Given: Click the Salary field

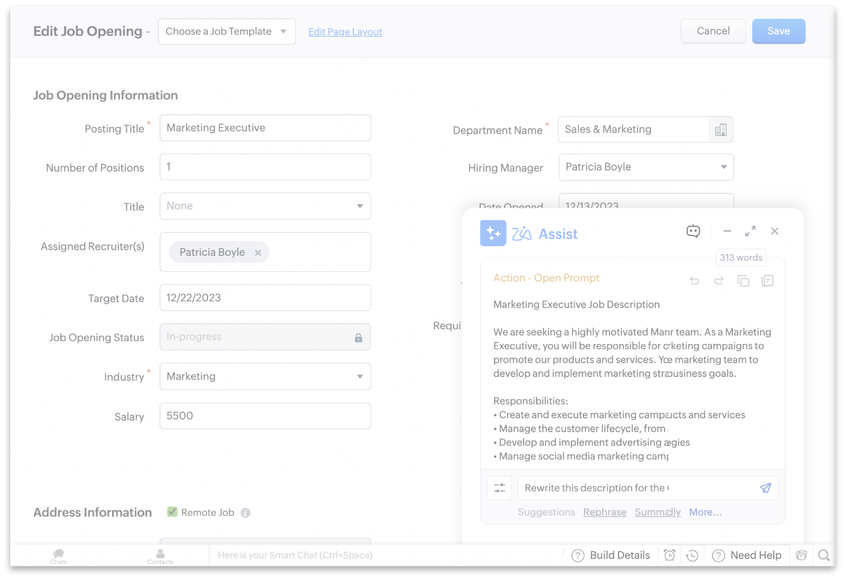Looking at the screenshot, I should [x=265, y=416].
